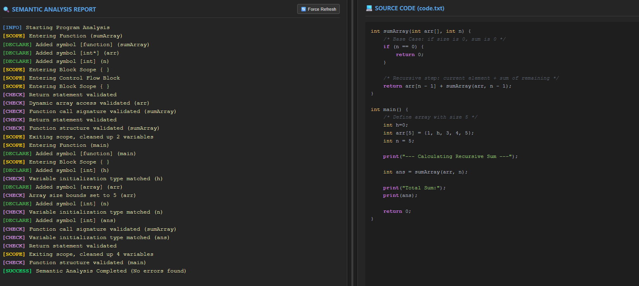Select 'Variable initialization type matched (h)' line
This screenshot has height=286, width=639.
click(83, 179)
